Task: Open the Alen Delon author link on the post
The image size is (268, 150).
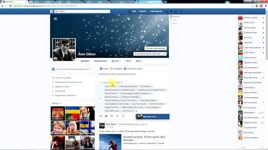Action: tap(111, 124)
